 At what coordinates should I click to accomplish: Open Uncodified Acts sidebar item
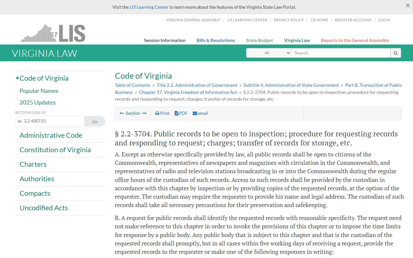(44, 208)
